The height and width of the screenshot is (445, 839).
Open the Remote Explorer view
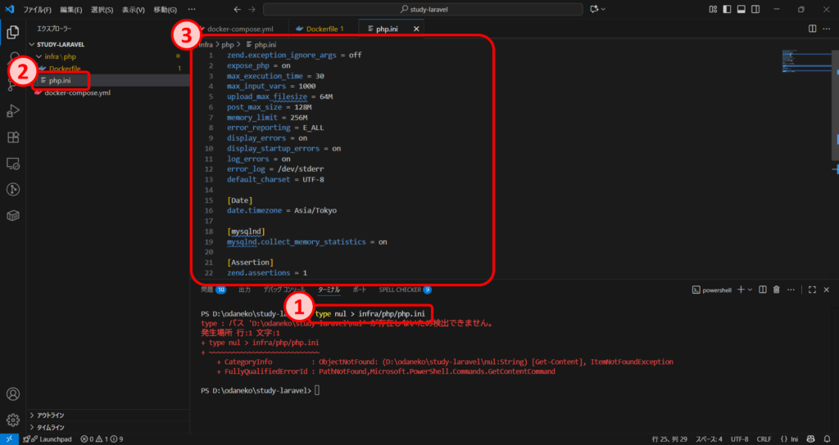(13, 164)
